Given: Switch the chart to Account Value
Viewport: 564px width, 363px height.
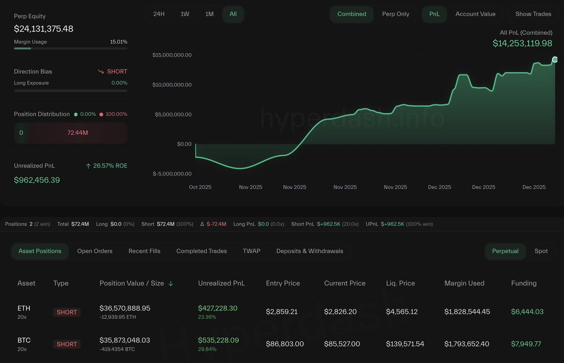Looking at the screenshot, I should (475, 14).
